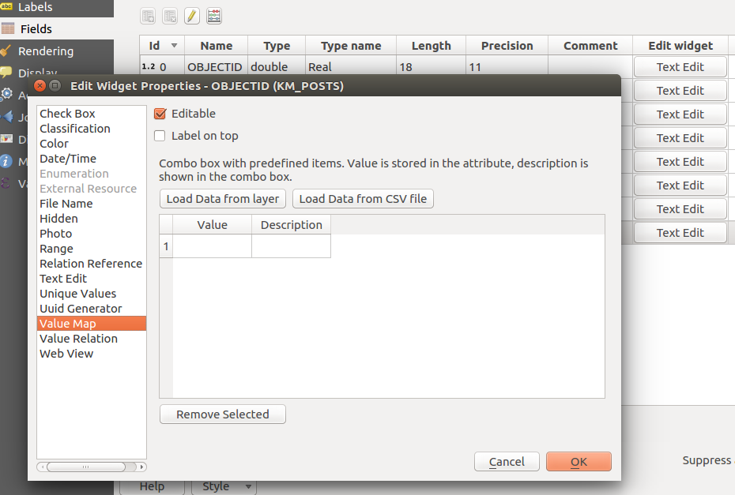Choose Uuid Generator in the widget list

[92, 309]
